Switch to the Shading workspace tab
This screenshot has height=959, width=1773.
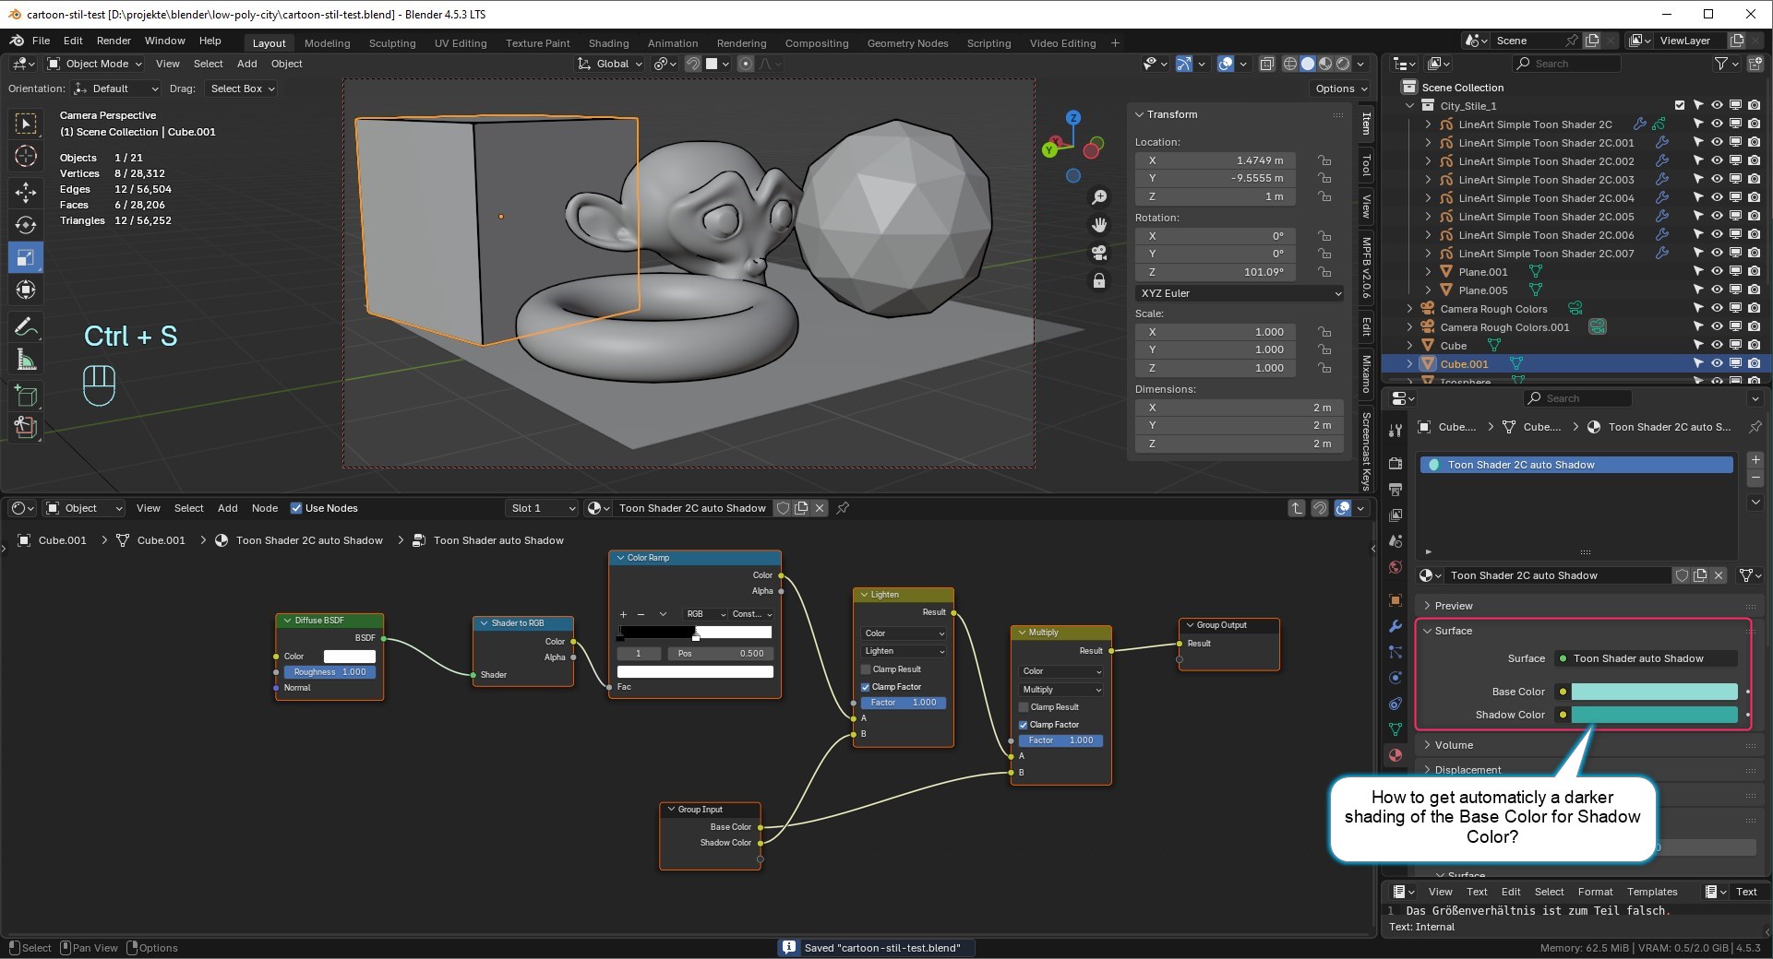[608, 43]
